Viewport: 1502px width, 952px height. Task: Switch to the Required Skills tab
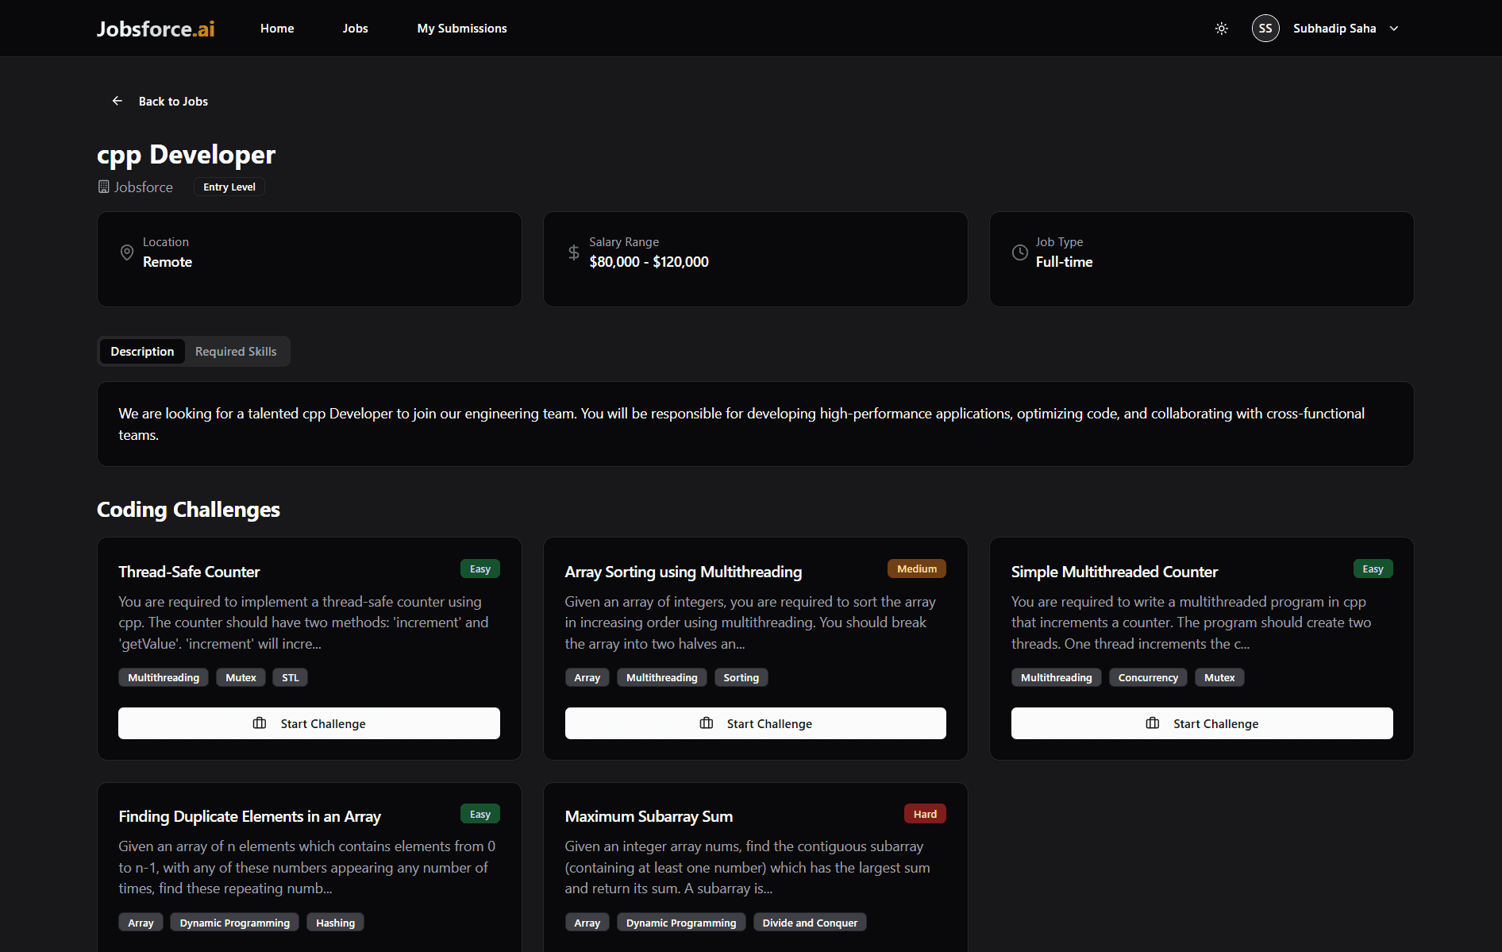click(236, 352)
